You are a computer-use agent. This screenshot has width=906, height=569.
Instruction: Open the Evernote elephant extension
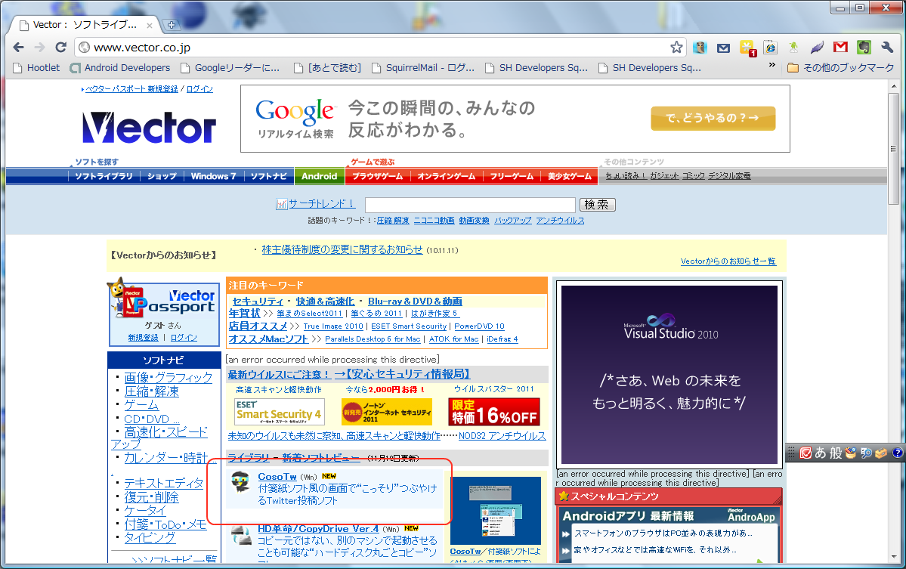864,48
